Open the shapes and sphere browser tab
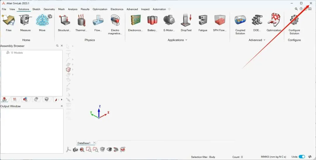The height and width of the screenshot is (160, 316). (x=25, y=99)
